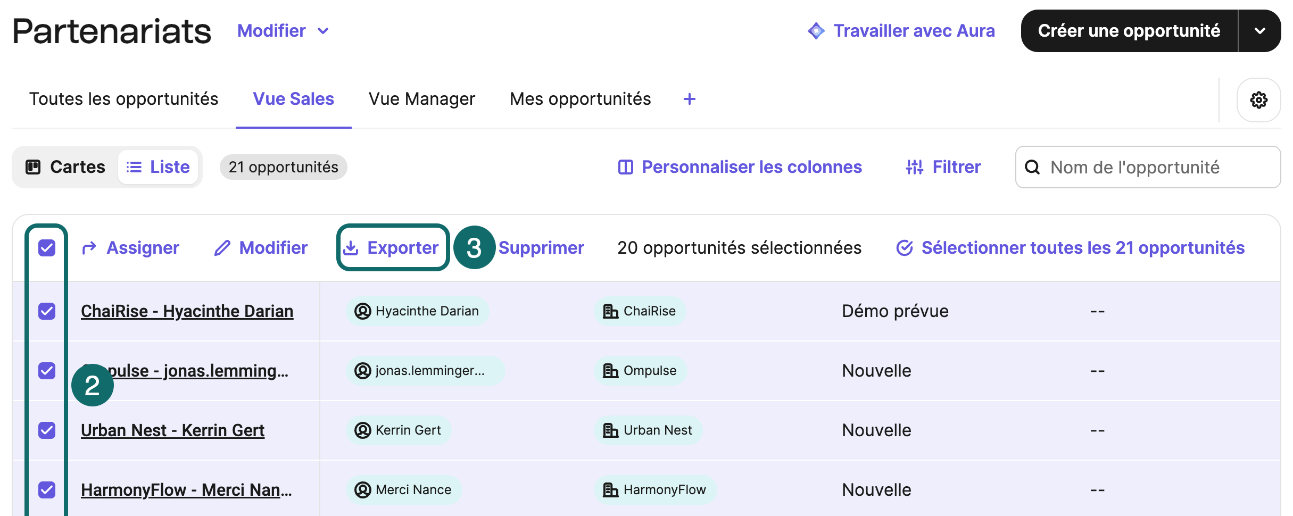The width and height of the screenshot is (1293, 516).
Task: Click the Filtrer sliders icon
Action: 914,168
